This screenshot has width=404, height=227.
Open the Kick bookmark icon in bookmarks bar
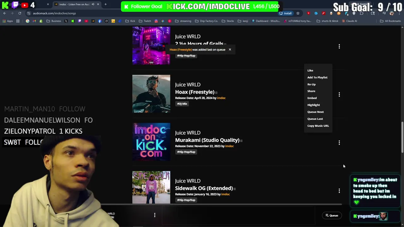(73, 21)
